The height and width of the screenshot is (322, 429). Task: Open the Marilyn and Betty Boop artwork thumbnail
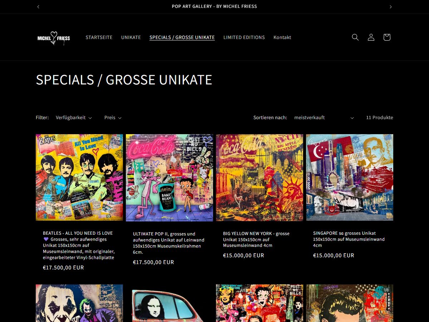pos(260,303)
